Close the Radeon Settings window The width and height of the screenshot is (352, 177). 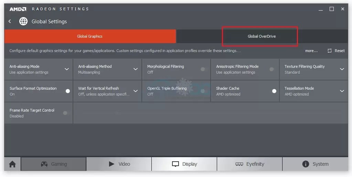pyautogui.click(x=343, y=9)
